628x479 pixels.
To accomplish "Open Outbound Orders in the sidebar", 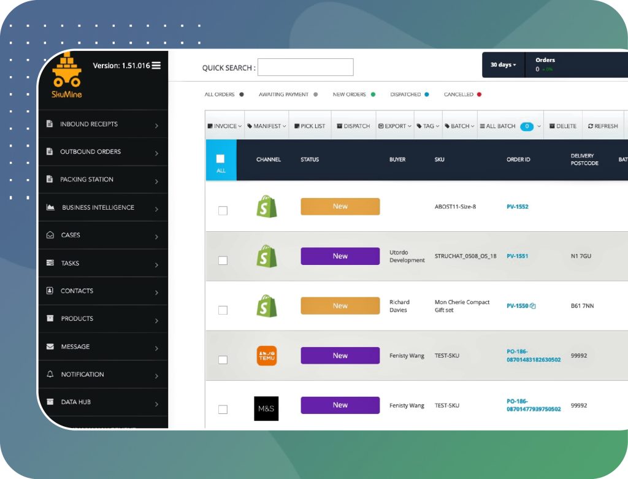I will pyautogui.click(x=90, y=151).
